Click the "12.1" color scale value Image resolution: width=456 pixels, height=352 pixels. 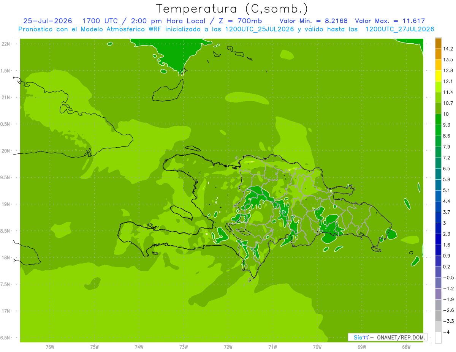tap(449, 81)
